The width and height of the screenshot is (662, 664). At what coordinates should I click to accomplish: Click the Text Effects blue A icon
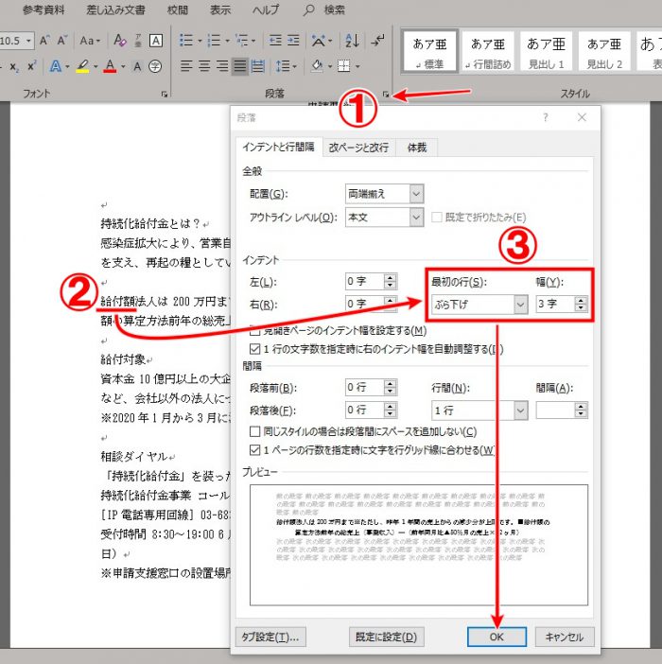point(56,66)
